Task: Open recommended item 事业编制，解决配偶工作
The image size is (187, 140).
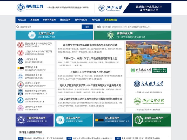Action: pos(45,138)
